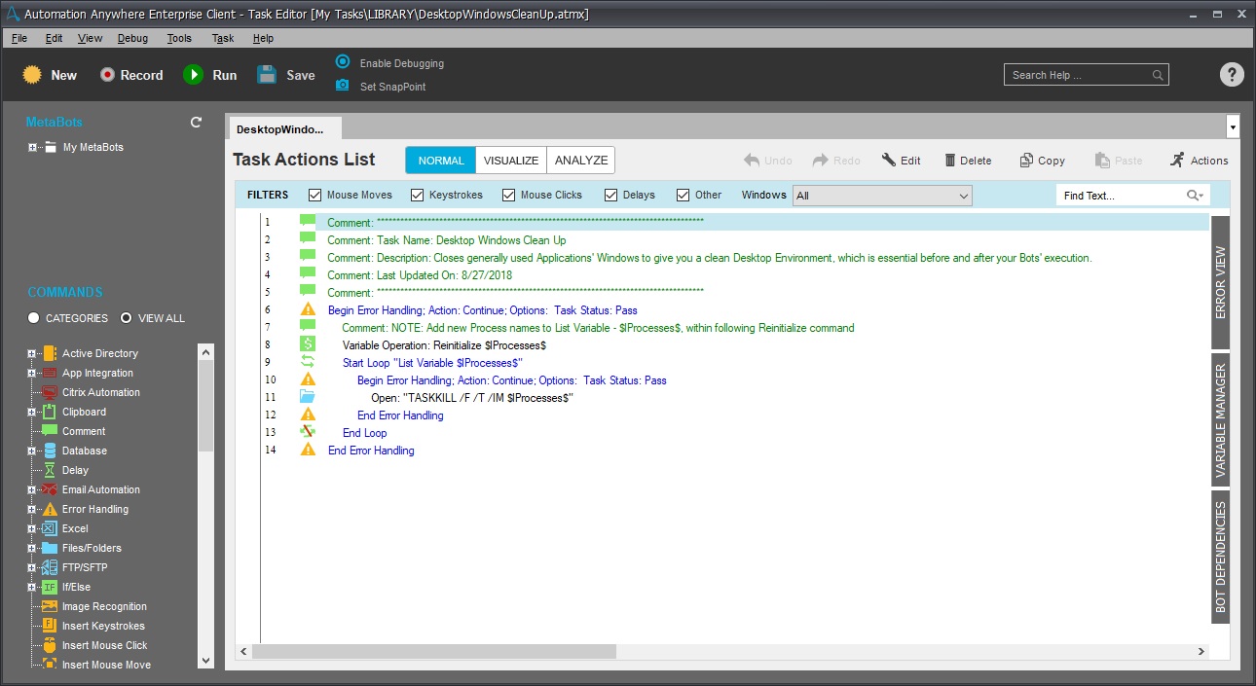
Task: Toggle the Delays filter checkbox
Action: (x=611, y=195)
